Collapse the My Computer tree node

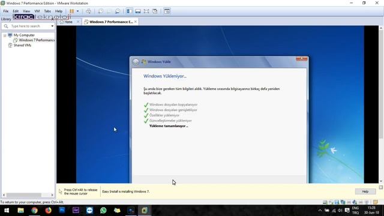(x=5, y=35)
